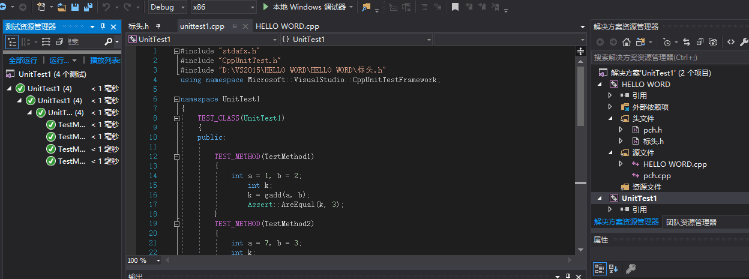Click the Find in Files toolbar icon

(x=367, y=7)
